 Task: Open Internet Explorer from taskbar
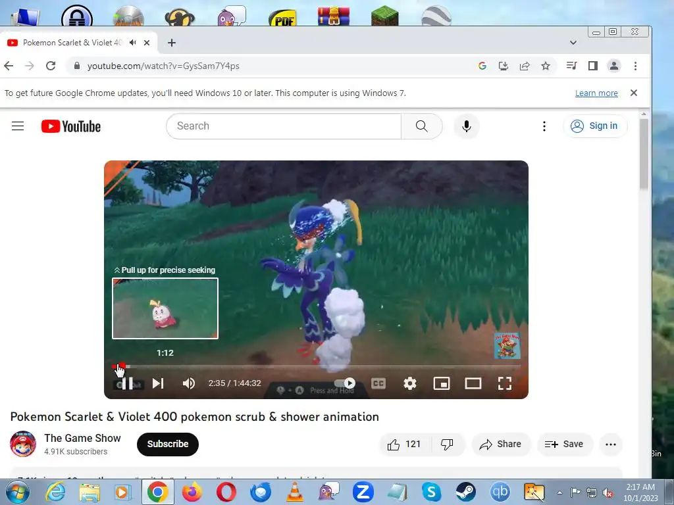click(x=55, y=492)
